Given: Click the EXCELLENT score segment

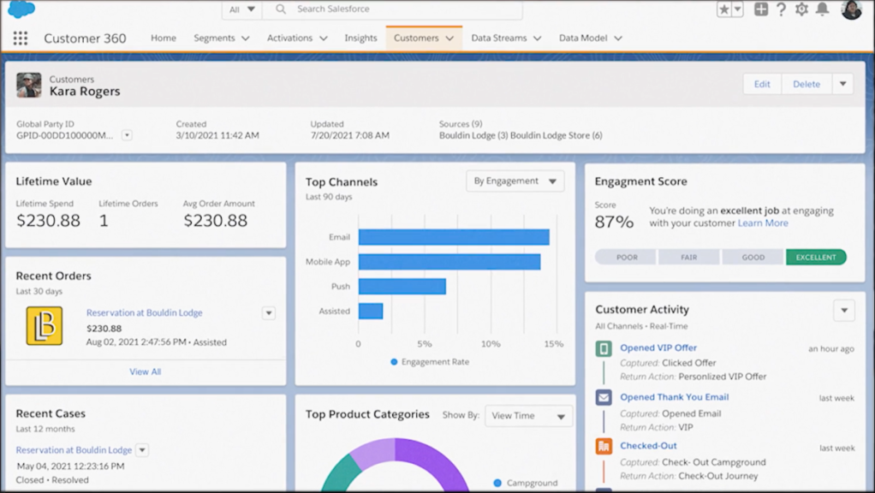Looking at the screenshot, I should click(x=815, y=257).
